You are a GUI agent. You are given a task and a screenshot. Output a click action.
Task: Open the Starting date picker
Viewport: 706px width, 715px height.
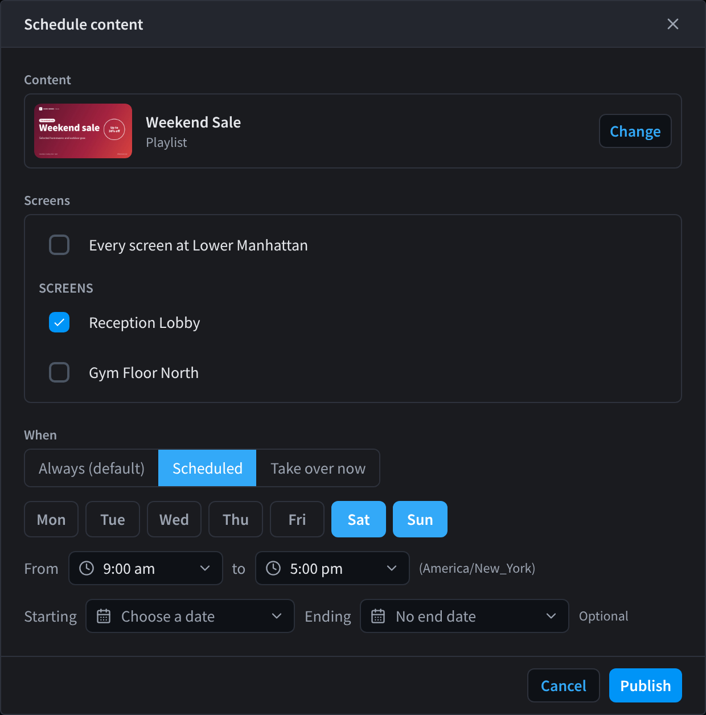(x=190, y=616)
